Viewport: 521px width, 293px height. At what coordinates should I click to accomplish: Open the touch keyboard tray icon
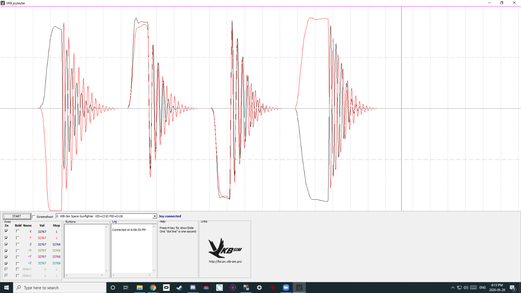point(473,287)
